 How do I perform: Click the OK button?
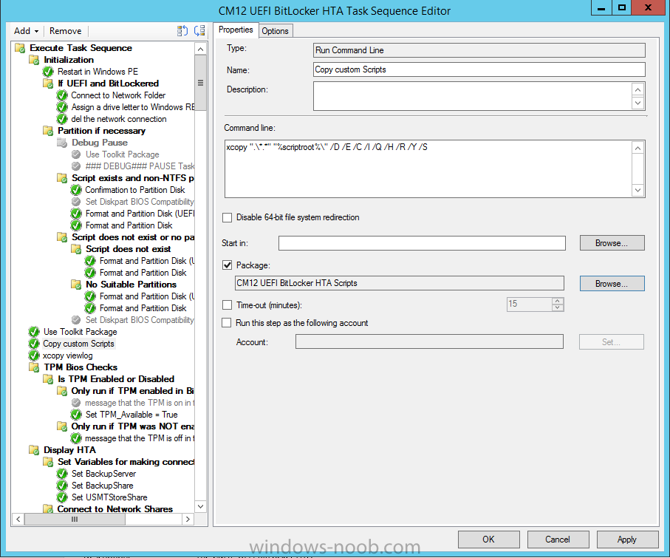[488, 540]
